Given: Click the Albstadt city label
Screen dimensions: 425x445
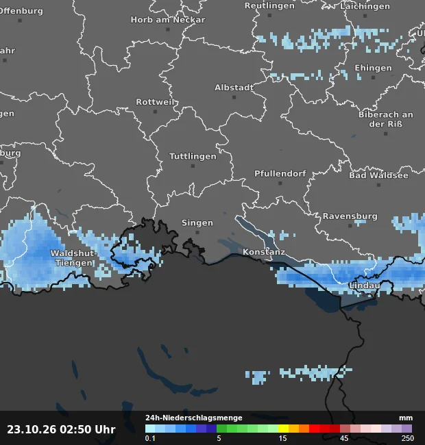Looking at the screenshot, I should tap(234, 88).
